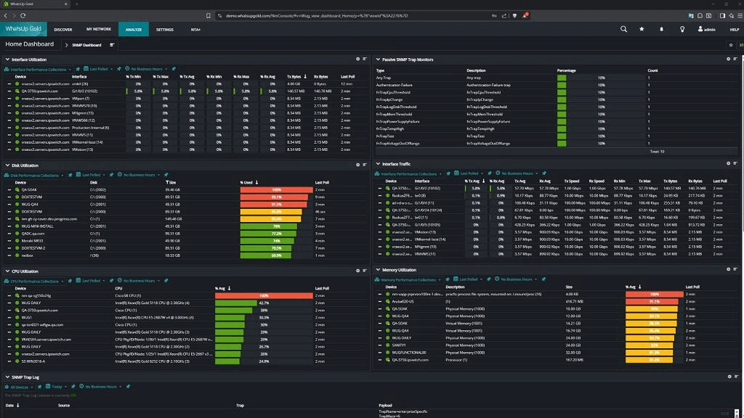Sort by the Tx Bytes column header
This screenshot has width=744, height=418.
click(294, 76)
